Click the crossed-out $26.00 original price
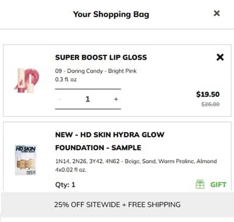This screenshot has height=222, width=234. pos(211,105)
